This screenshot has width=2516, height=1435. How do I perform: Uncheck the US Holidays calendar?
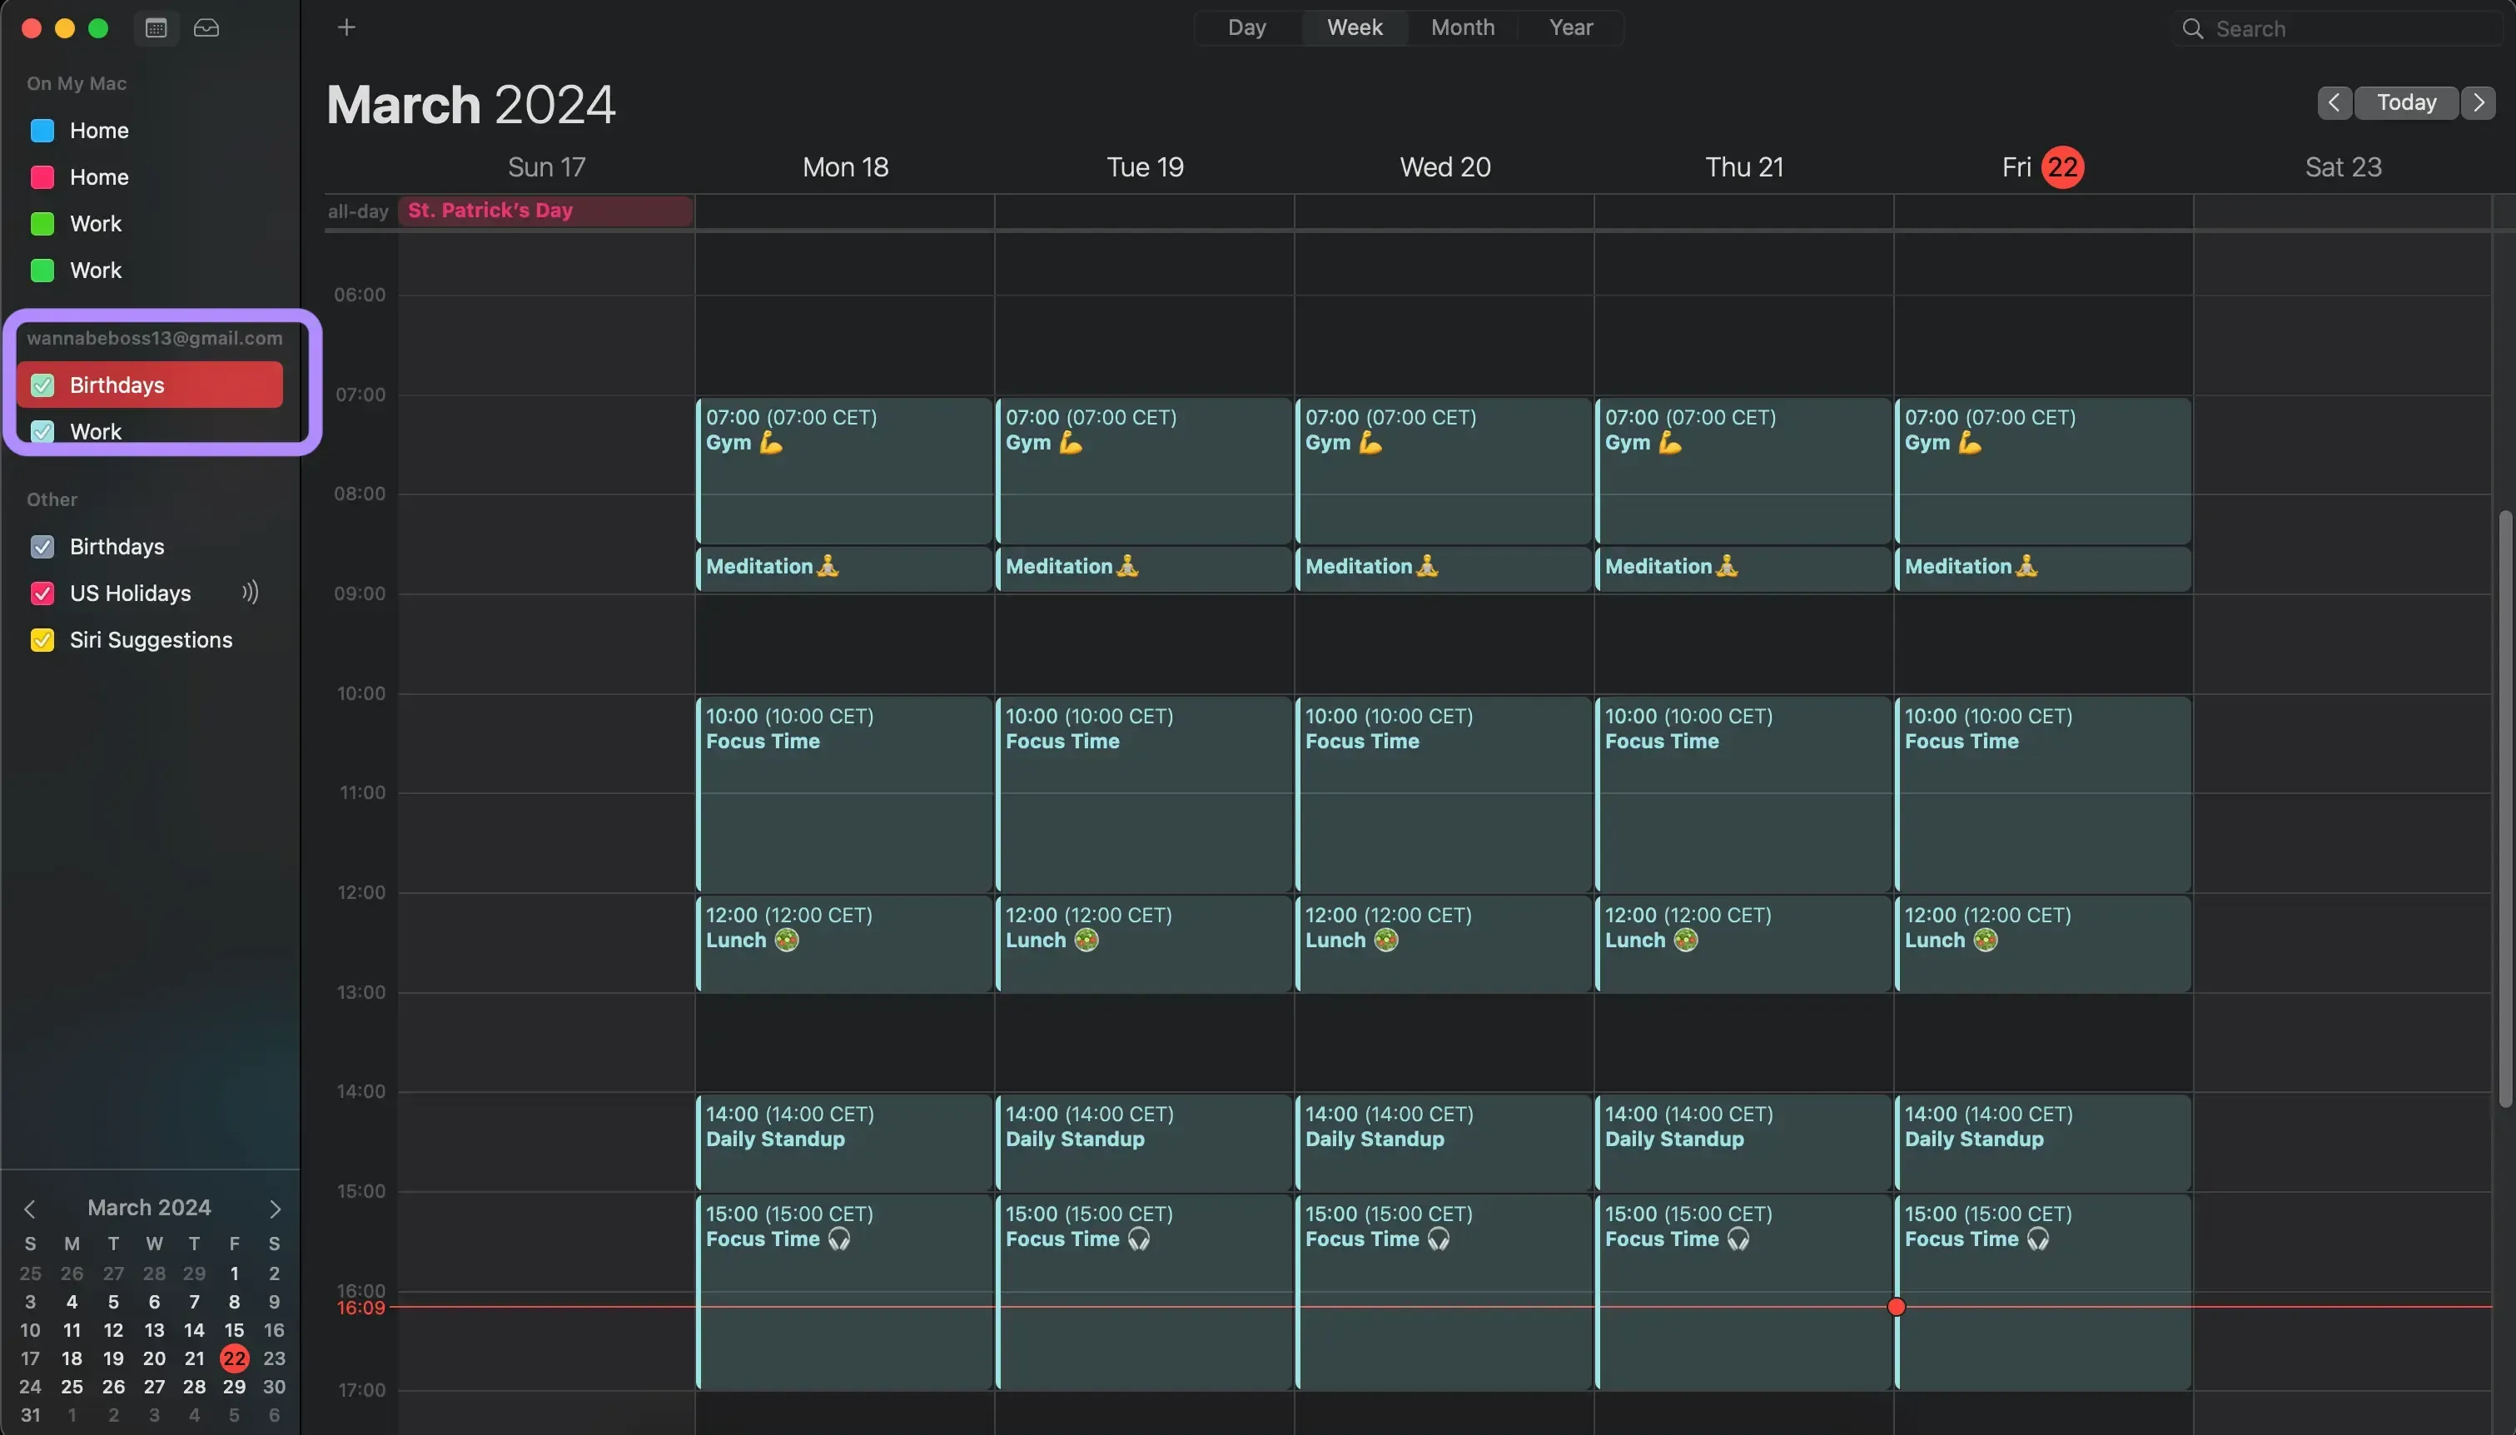tap(42, 593)
